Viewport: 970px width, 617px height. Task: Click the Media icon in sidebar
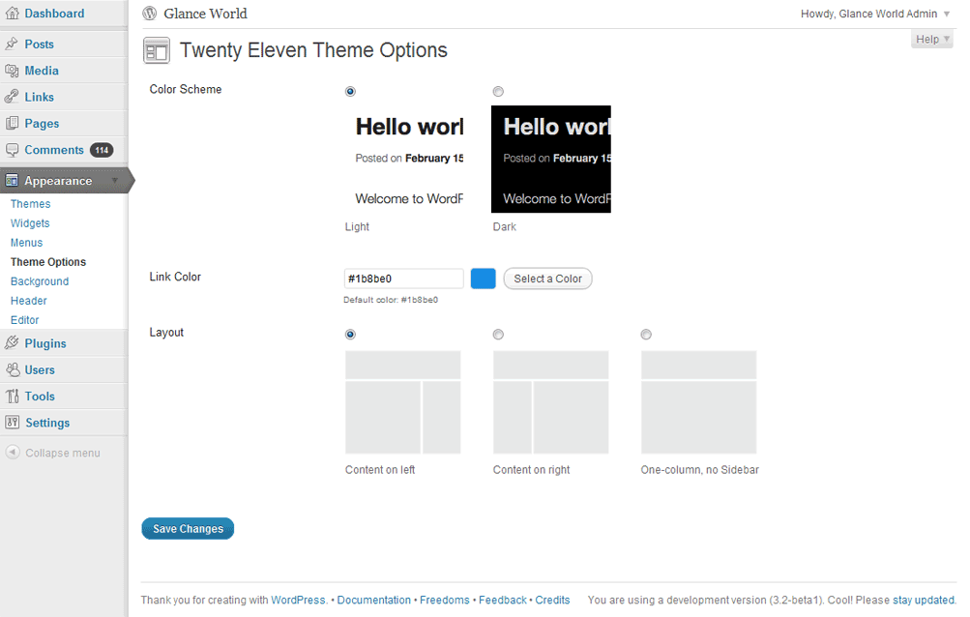12,71
